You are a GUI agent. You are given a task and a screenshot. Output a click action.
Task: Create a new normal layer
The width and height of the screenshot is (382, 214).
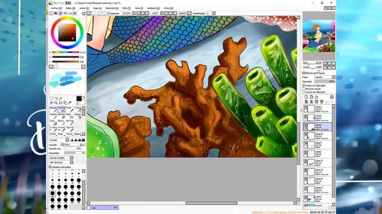(306, 97)
